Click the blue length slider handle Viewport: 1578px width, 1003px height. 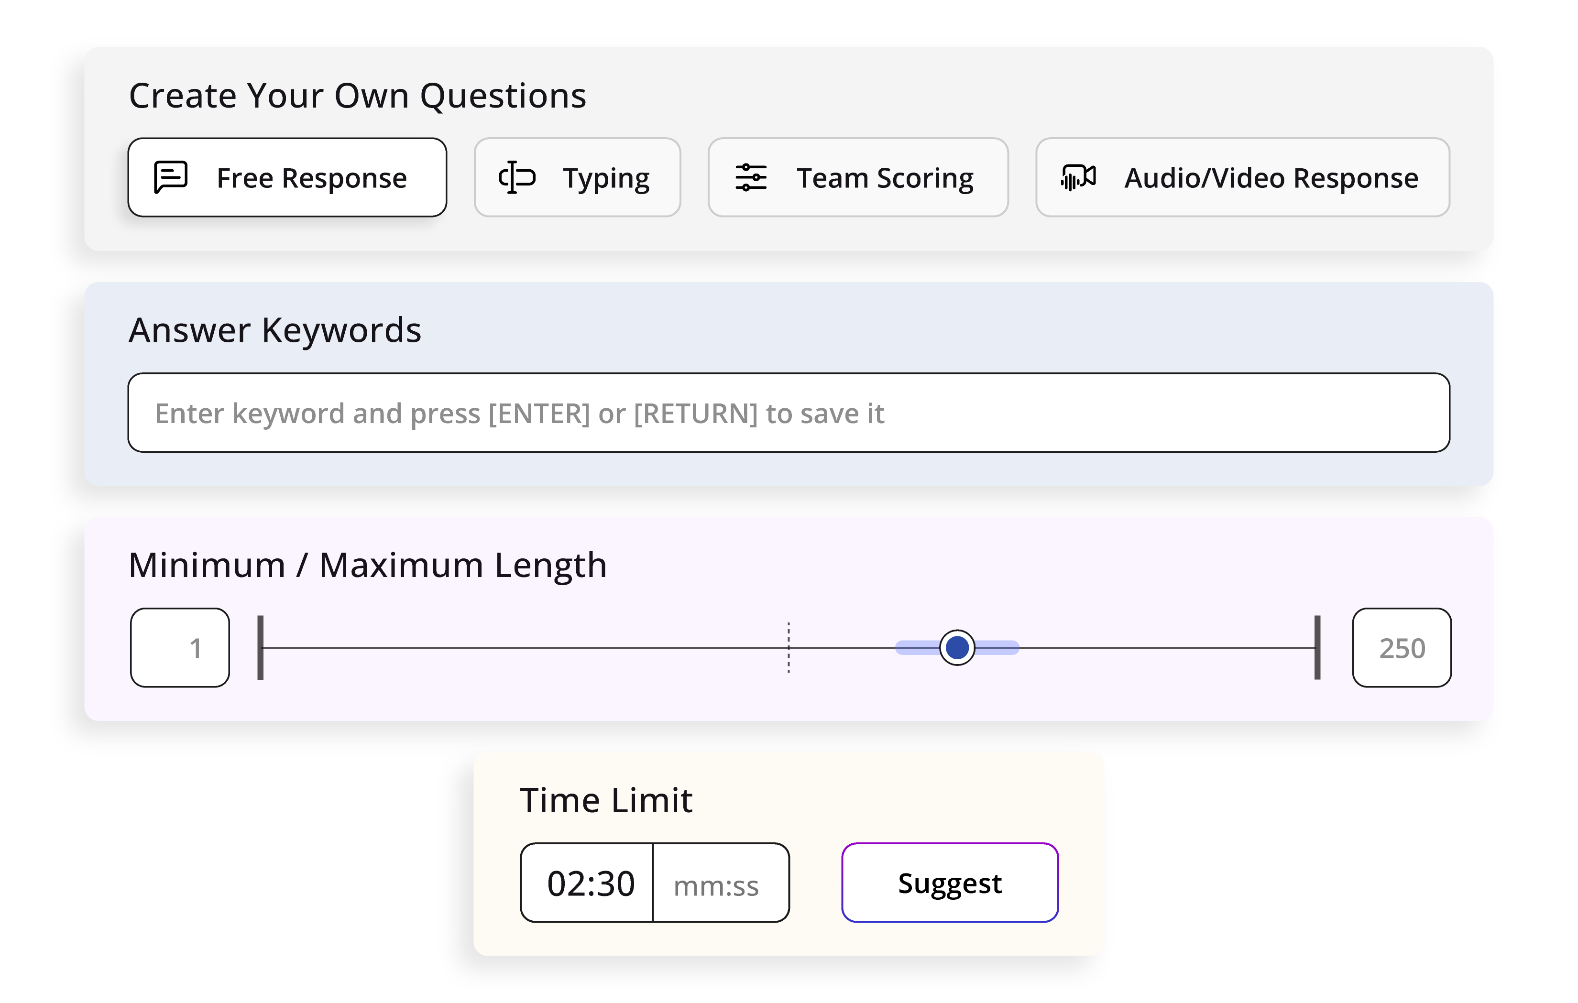957,647
